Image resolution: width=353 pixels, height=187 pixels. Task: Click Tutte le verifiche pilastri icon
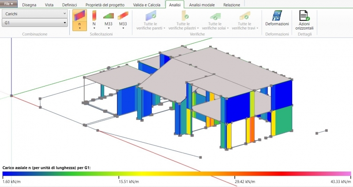tap(185, 16)
